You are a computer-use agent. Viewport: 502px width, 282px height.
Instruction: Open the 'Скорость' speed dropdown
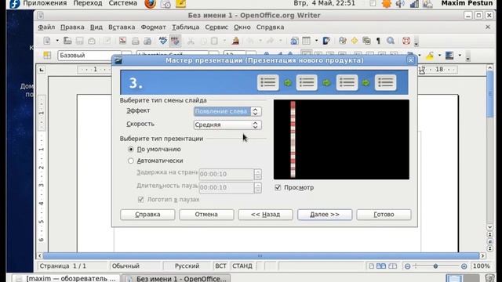(227, 125)
